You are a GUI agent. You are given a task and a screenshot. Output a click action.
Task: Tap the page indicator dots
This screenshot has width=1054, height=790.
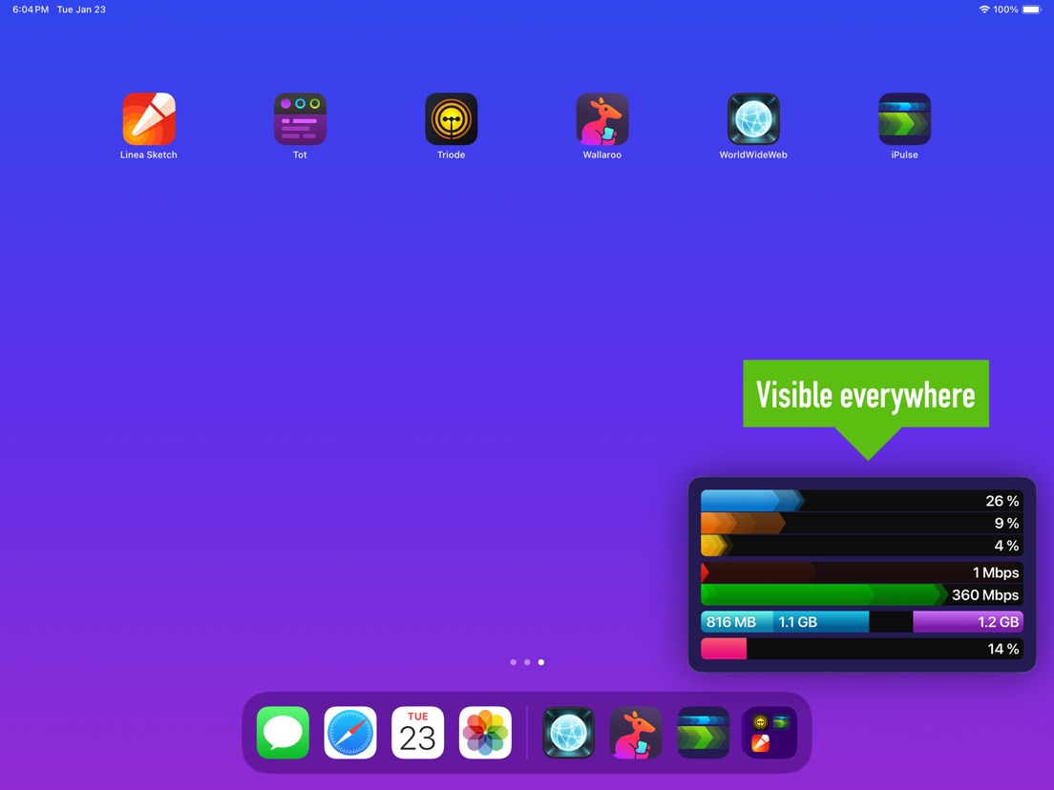(x=527, y=662)
